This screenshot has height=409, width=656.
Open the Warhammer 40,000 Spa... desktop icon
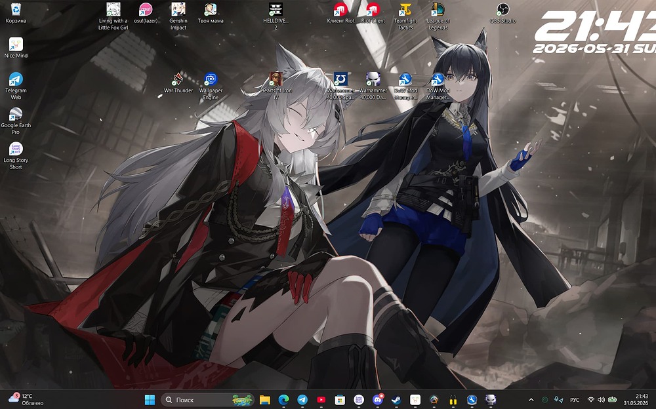[x=340, y=86]
